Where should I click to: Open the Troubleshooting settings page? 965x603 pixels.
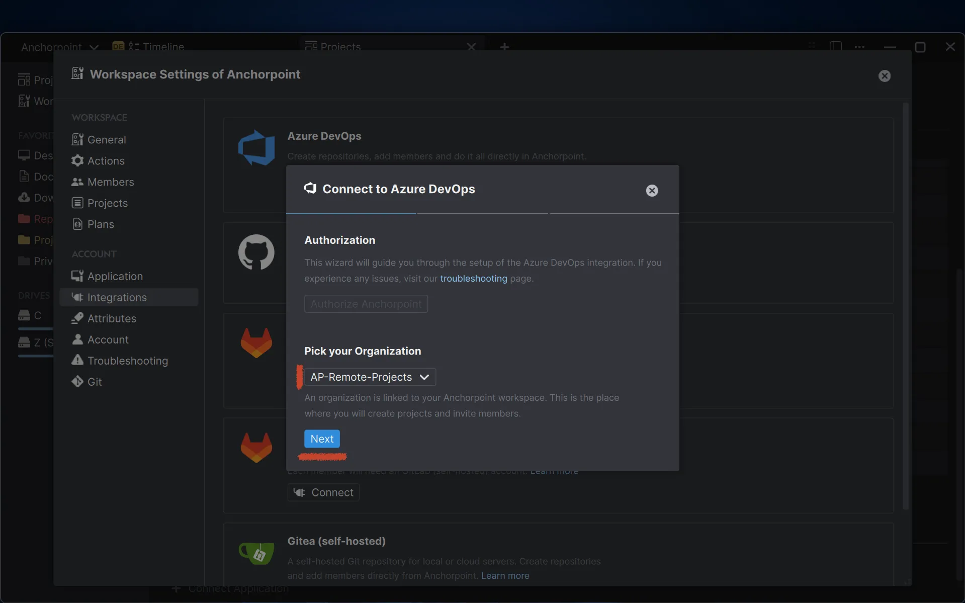[129, 361]
